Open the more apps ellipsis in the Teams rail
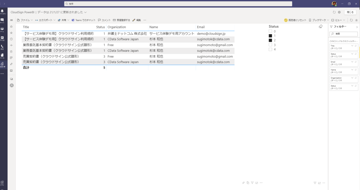Screen dimensions: 360x190 pyautogui.click(x=2, y=73)
